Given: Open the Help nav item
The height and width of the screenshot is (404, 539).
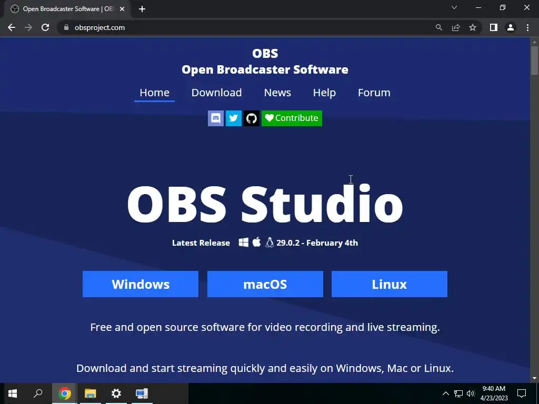Looking at the screenshot, I should [x=324, y=93].
